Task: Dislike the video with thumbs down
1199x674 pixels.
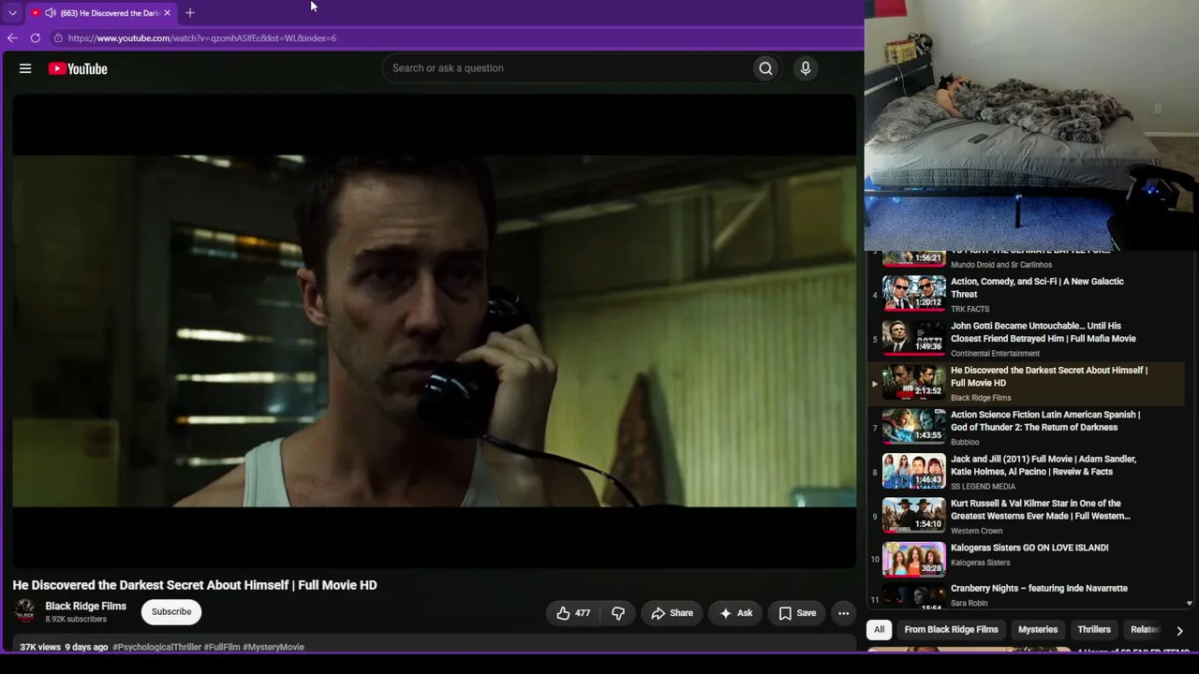Action: (618, 613)
